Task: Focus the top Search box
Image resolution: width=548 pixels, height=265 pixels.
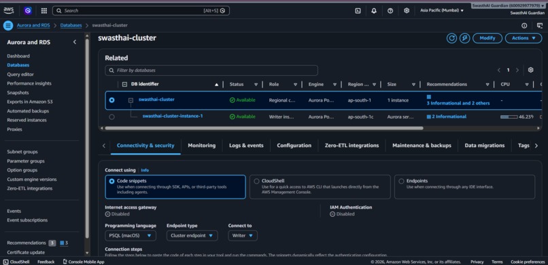Action: pyautogui.click(x=141, y=11)
